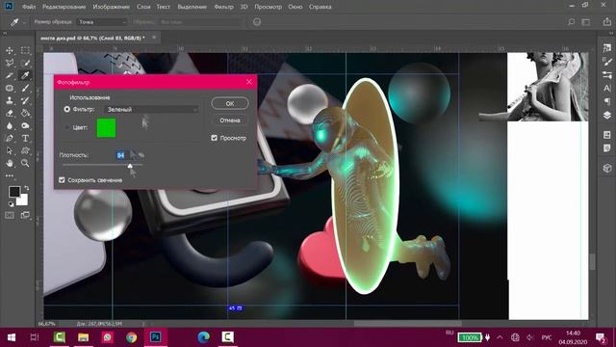This screenshot has width=616, height=347.
Task: Select the Фильтр radio button
Action: [66, 109]
